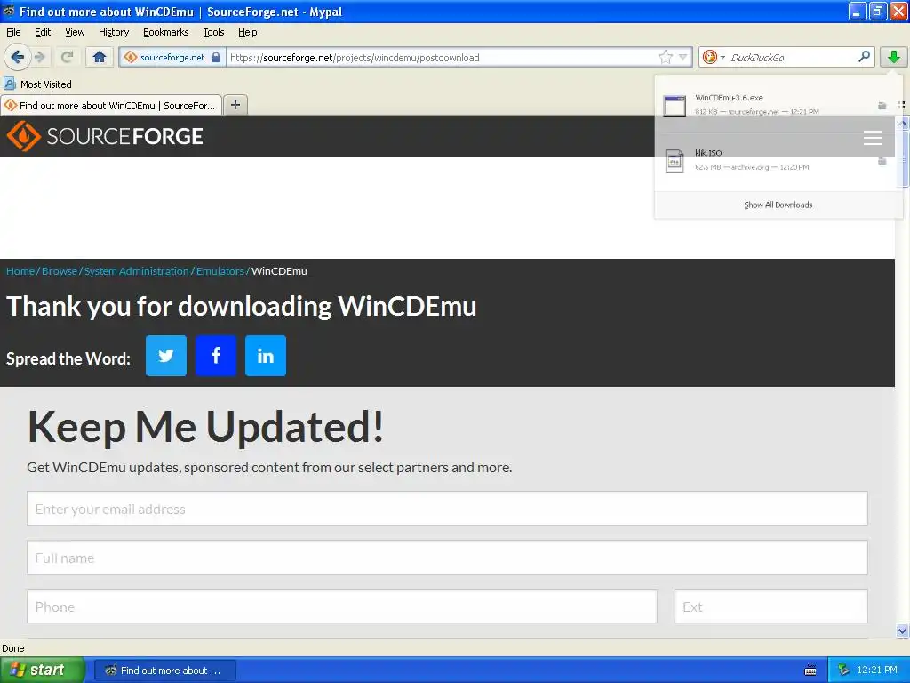
Task: Open WinCDEmu-3.6.exe in downloads panel
Action: pyautogui.click(x=766, y=105)
